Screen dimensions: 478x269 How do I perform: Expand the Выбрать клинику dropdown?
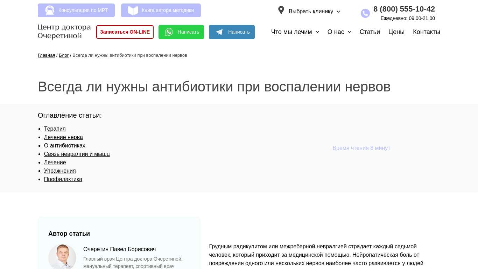(x=314, y=12)
